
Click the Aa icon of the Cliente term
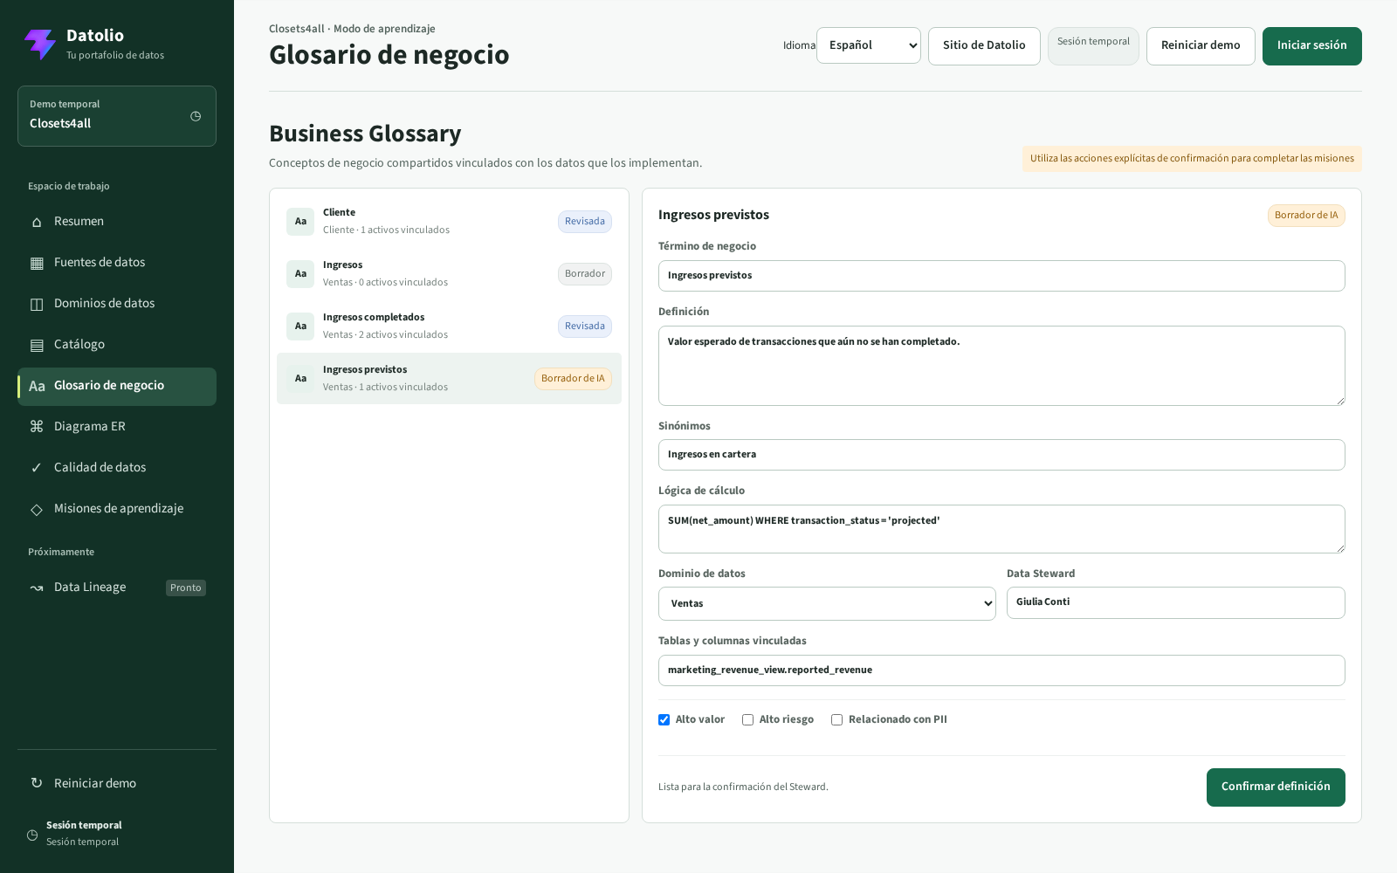coord(300,222)
